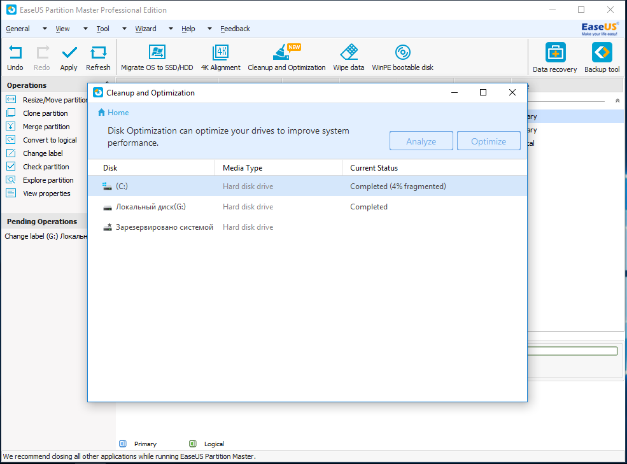Select the Зарезервировано системой drive row
Screen dimensions: 627x464
(307, 227)
